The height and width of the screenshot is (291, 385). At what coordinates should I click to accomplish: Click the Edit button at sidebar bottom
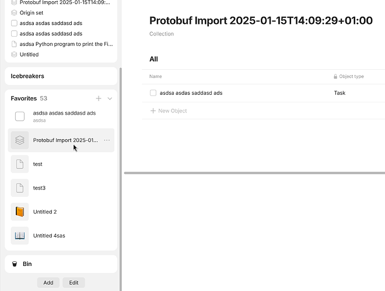tap(73, 283)
